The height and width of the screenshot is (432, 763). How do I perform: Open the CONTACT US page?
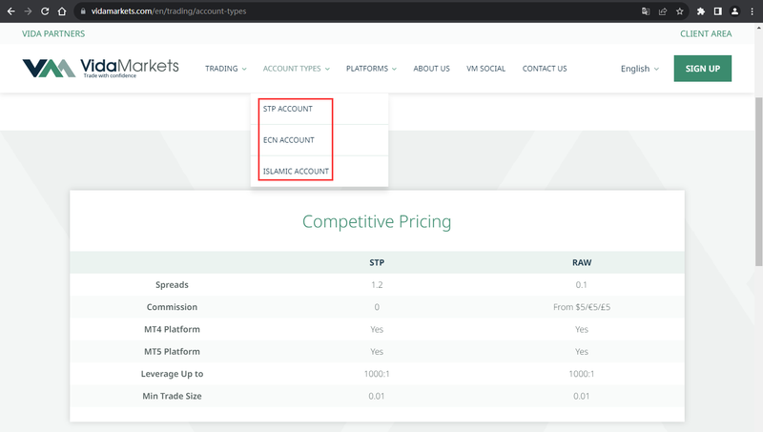pos(545,69)
